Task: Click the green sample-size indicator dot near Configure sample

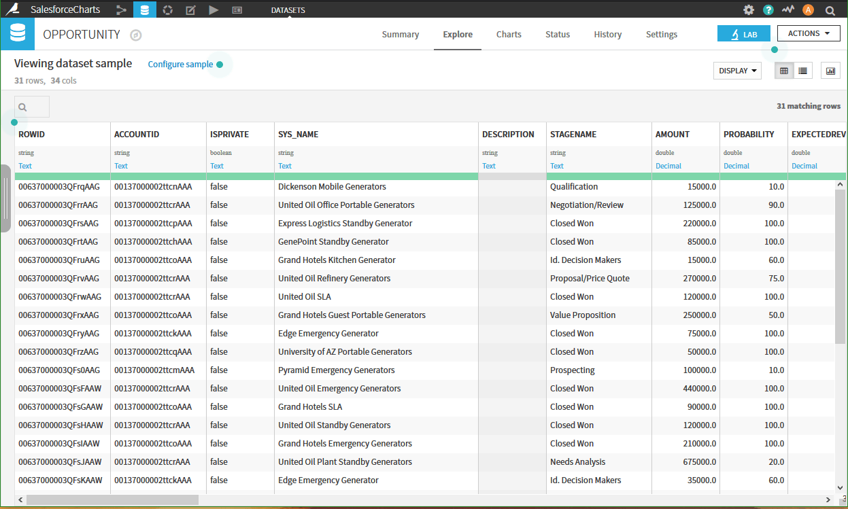Action: tap(218, 63)
